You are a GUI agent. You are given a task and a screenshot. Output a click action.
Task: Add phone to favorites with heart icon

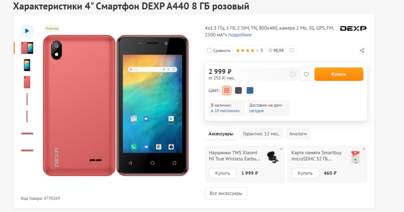pos(306,74)
